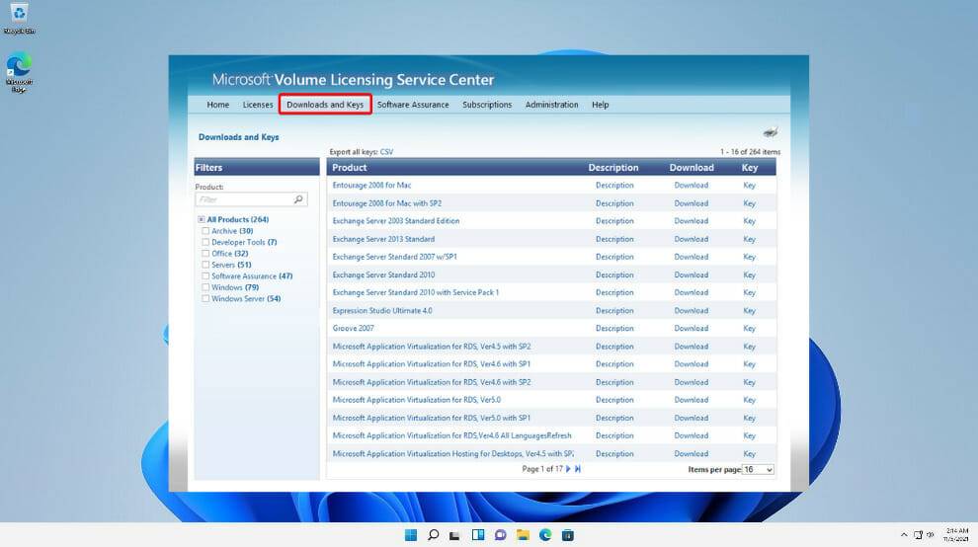
Task: Show hidden tray icons chevron
Action: tap(904, 535)
